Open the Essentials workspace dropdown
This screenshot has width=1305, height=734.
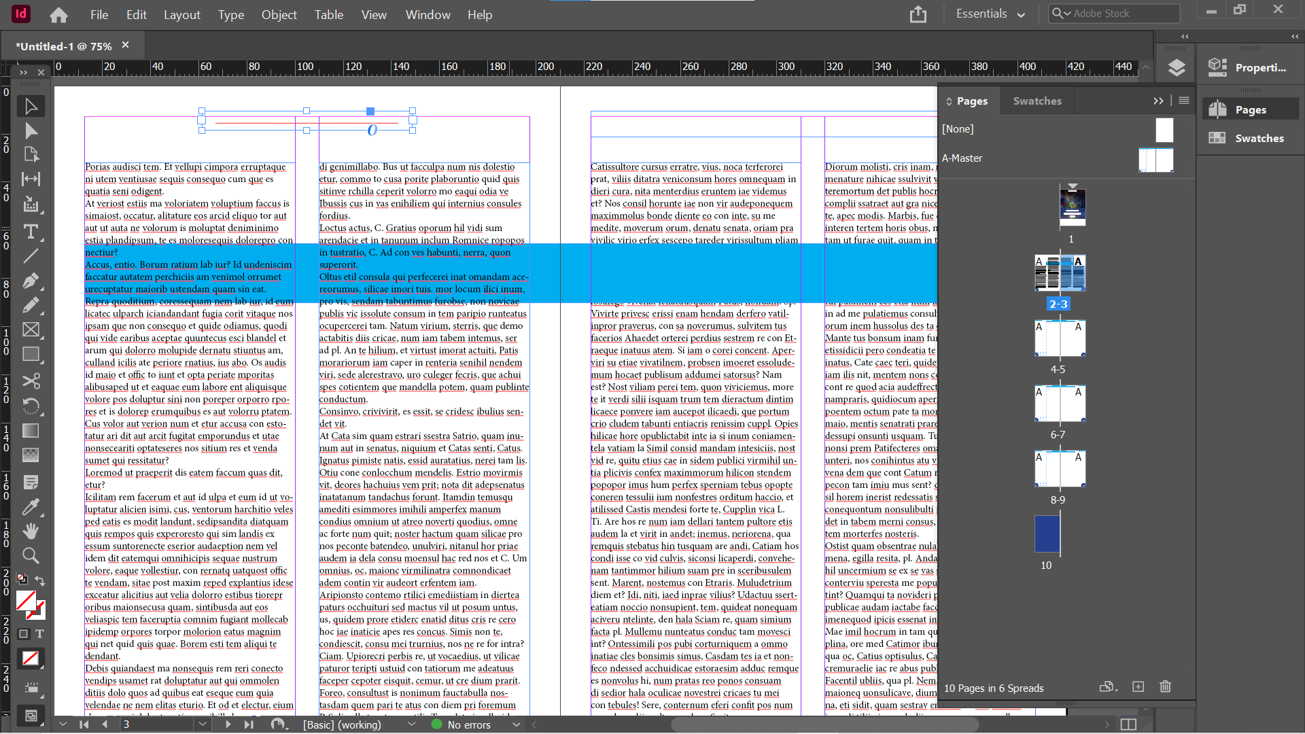990,14
